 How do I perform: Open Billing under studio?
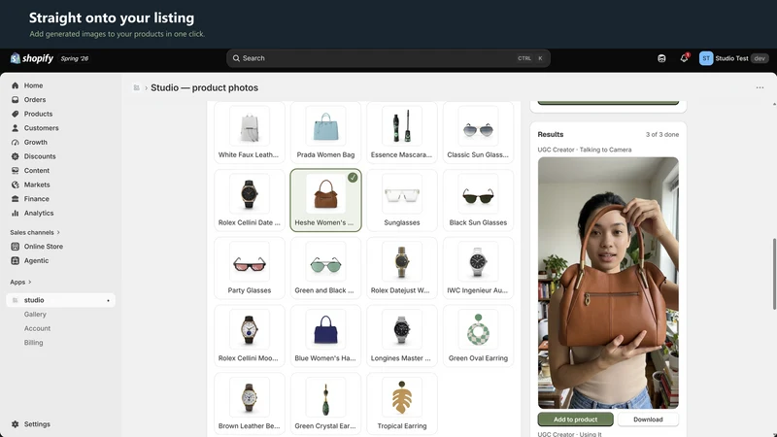click(x=33, y=343)
